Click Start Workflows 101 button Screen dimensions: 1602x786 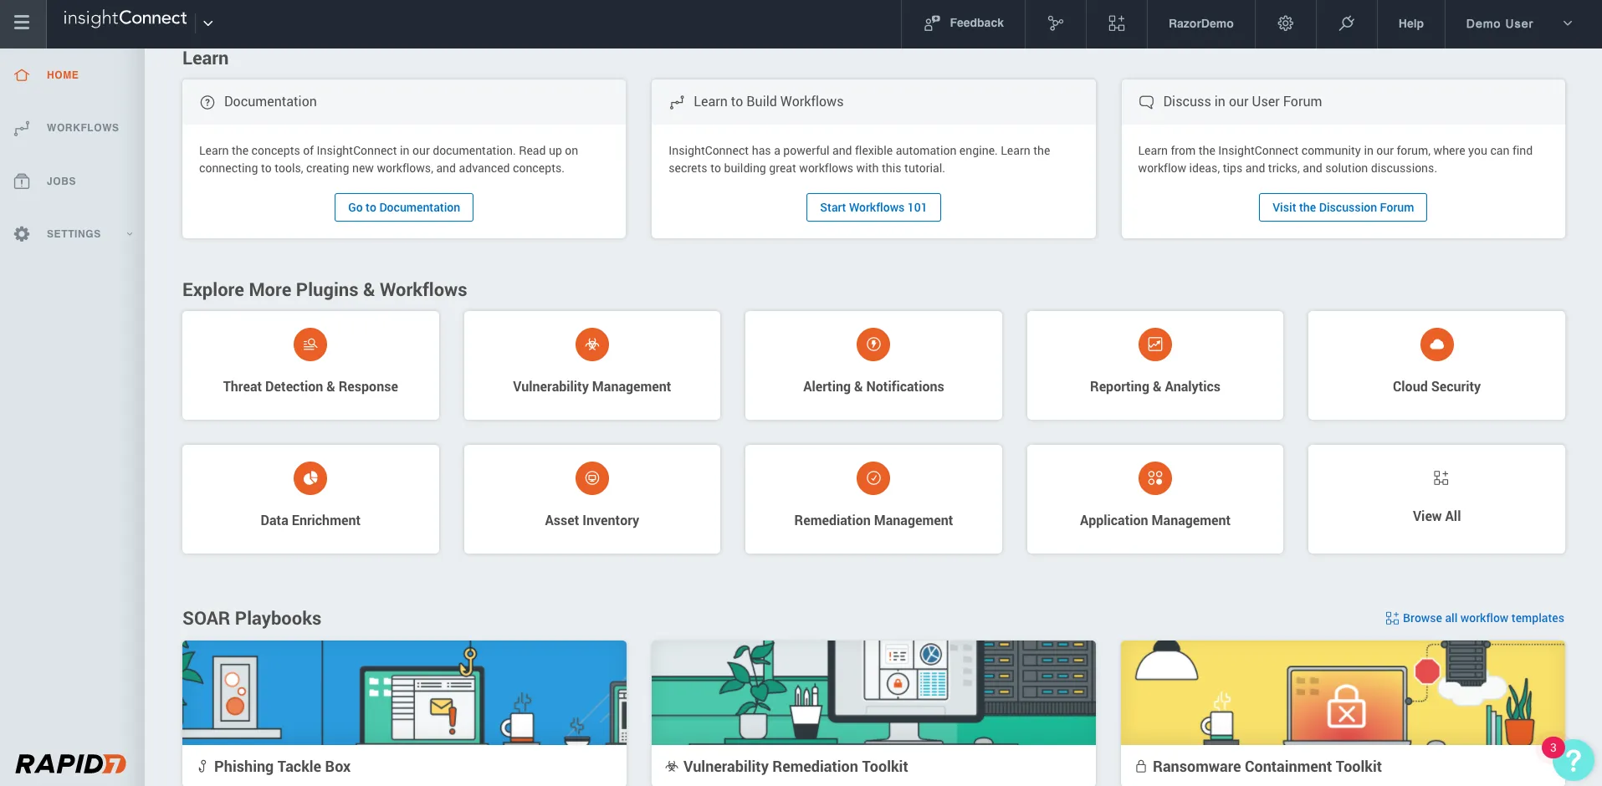[873, 207]
